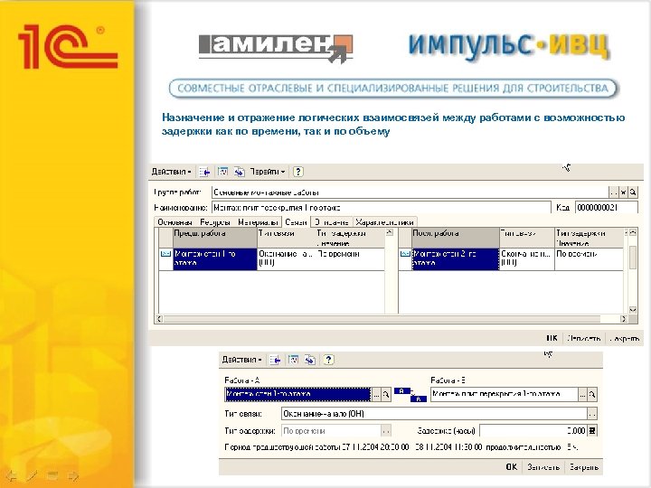Viewport: 651px width, 488px height.
Task: Click the Задержка (часы) numeric field
Action: pos(533,431)
